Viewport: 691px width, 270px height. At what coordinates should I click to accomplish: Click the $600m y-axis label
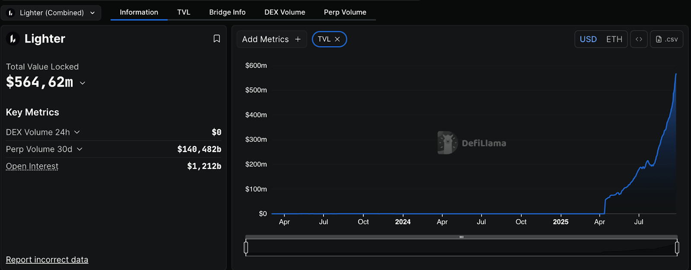tap(256, 66)
